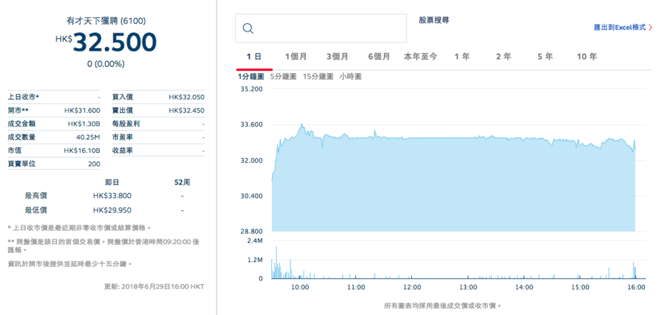660x315 pixels.
Task: Choose the 小時圖 chart interval
Action: (x=350, y=77)
